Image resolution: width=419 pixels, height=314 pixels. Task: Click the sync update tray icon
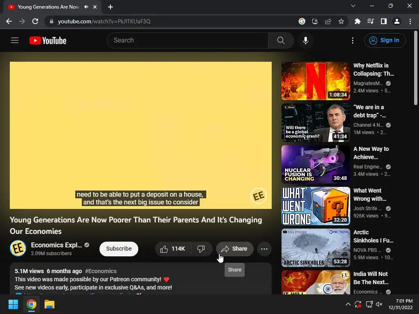pos(358,304)
